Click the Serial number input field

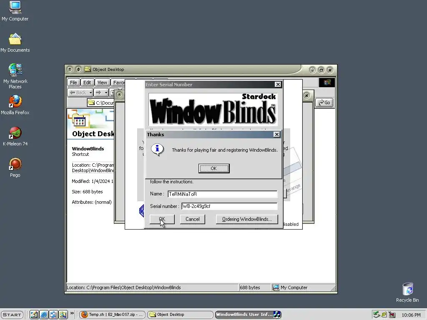[229, 206]
